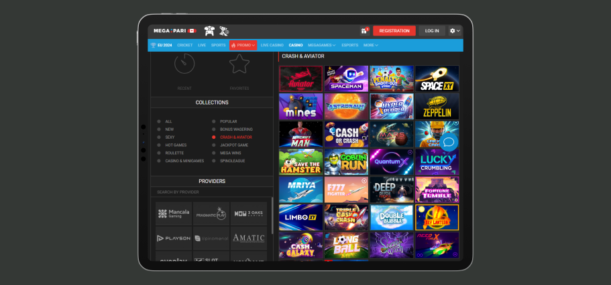Go to the Live tab
The height and width of the screenshot is (285, 611).
click(x=202, y=45)
